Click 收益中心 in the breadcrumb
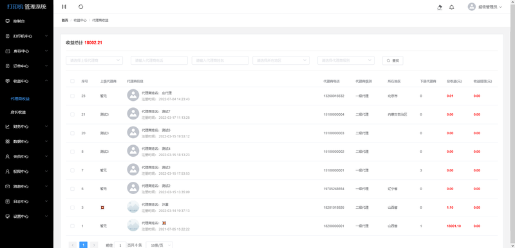 [x=80, y=21]
